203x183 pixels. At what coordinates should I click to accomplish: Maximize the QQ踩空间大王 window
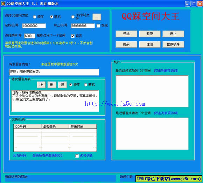pyautogui.click(x=194, y=4)
